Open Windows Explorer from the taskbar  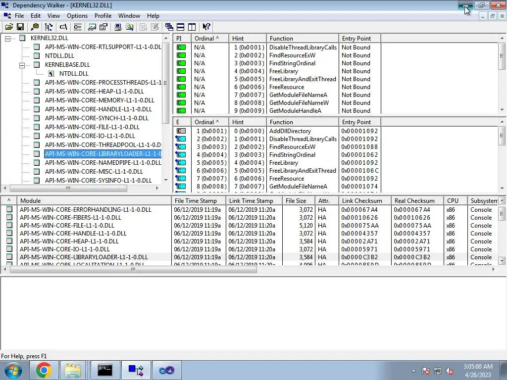pos(73,370)
